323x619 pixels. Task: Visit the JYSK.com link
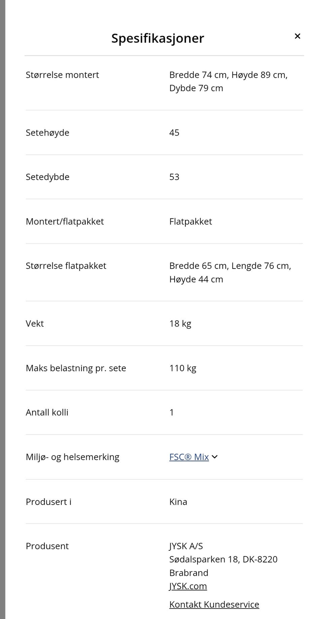[x=188, y=586]
